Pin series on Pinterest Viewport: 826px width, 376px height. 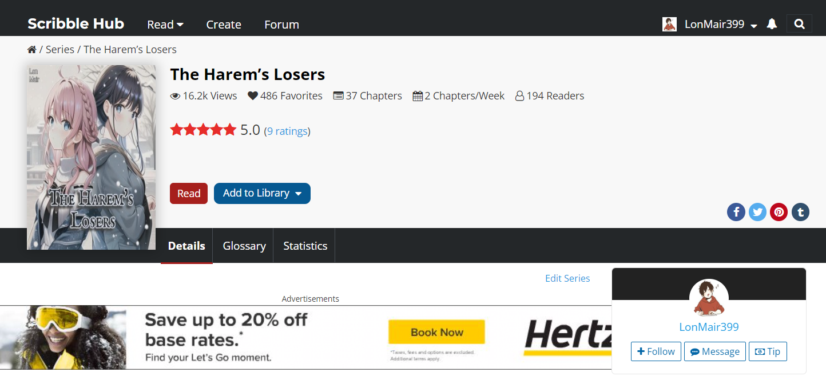pyautogui.click(x=779, y=212)
